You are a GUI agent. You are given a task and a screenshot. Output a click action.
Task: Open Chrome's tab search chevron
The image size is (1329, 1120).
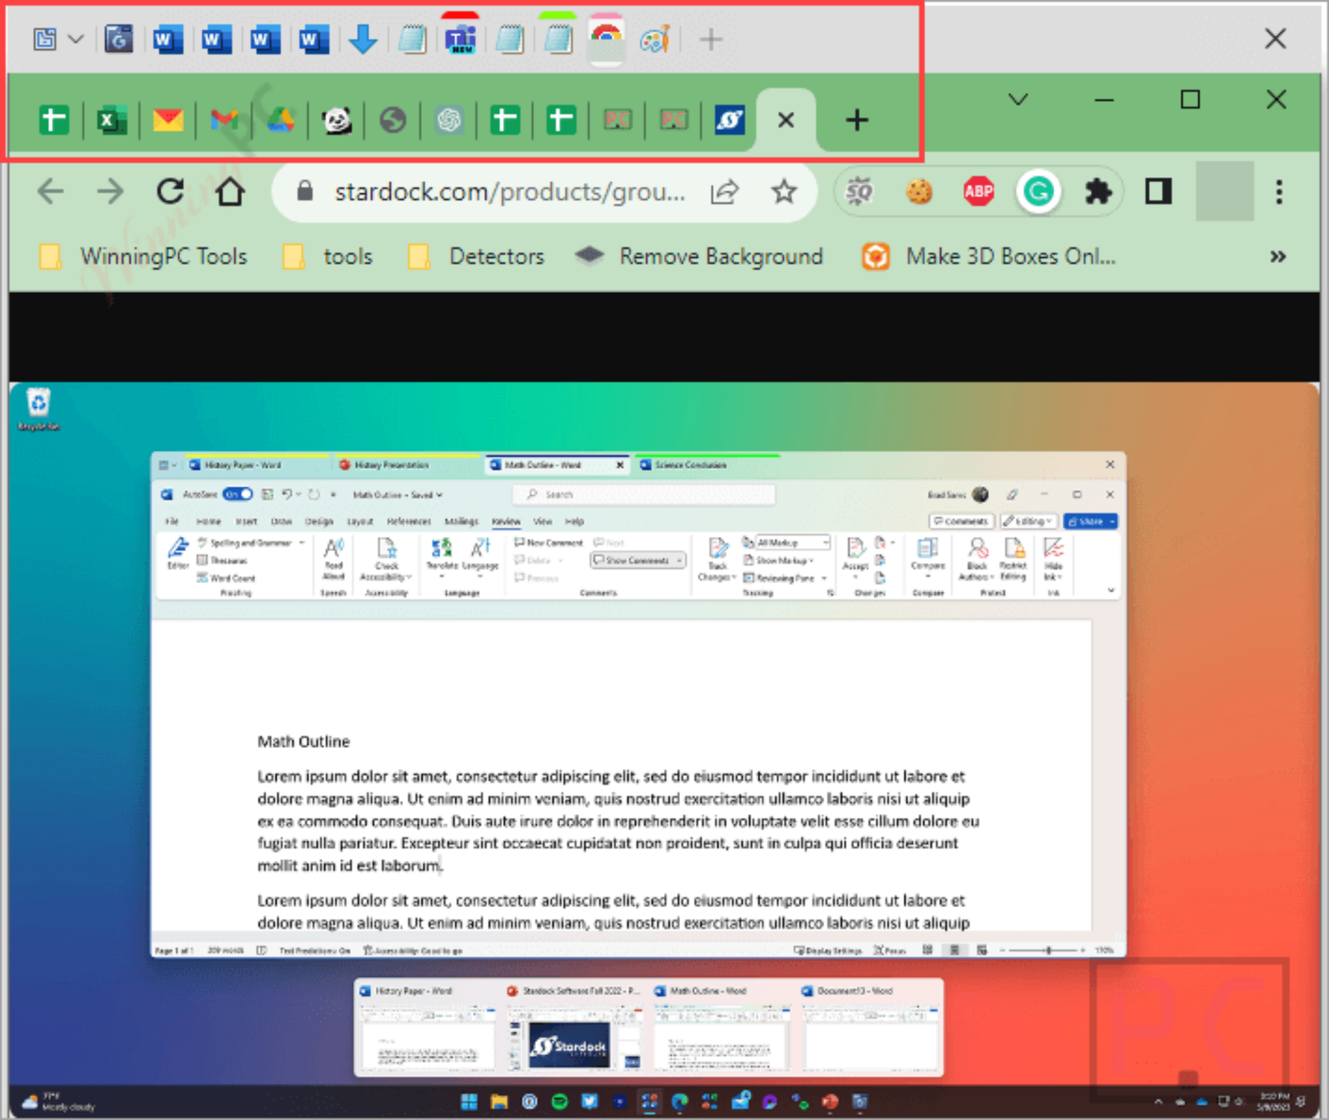pos(1018,99)
